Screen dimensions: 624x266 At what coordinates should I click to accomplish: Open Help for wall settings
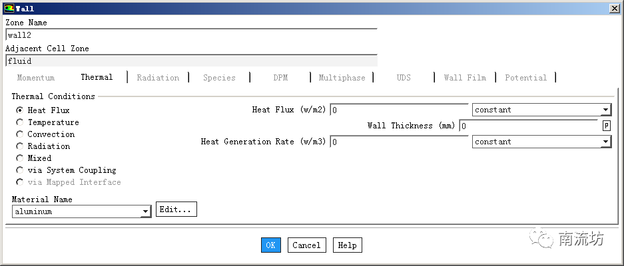[x=347, y=245]
